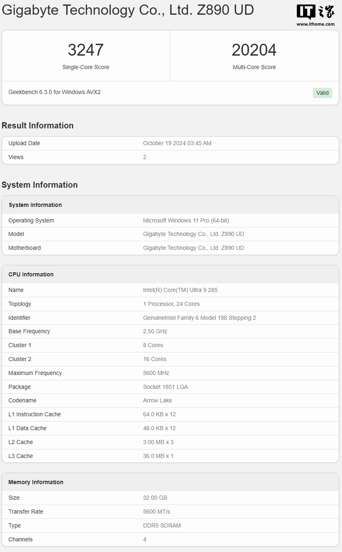Click the green Valid badge
Screen dimensions: 342x552
pos(322,93)
